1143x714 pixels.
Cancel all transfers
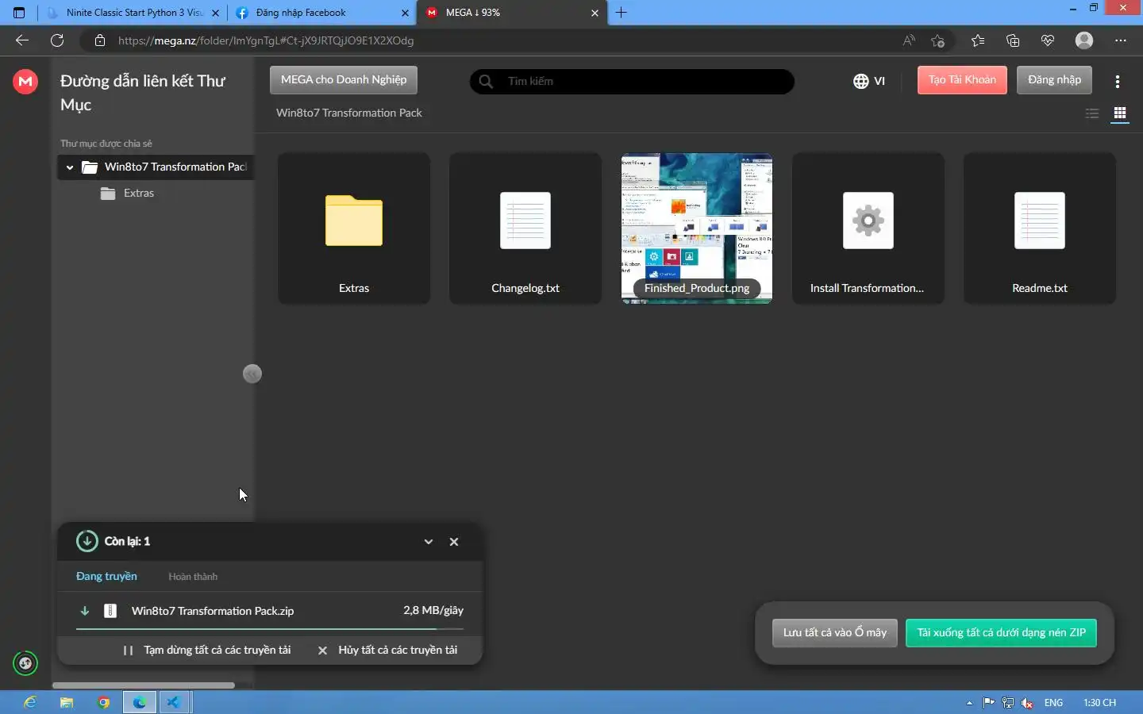[x=387, y=650]
